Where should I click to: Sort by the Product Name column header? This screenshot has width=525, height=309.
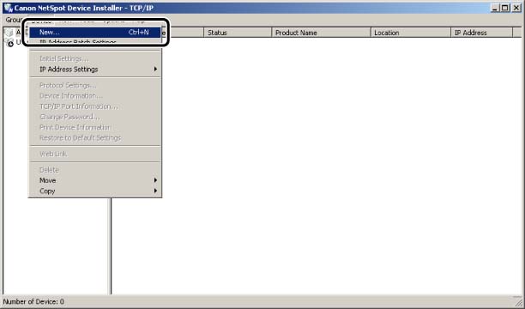[x=321, y=33]
